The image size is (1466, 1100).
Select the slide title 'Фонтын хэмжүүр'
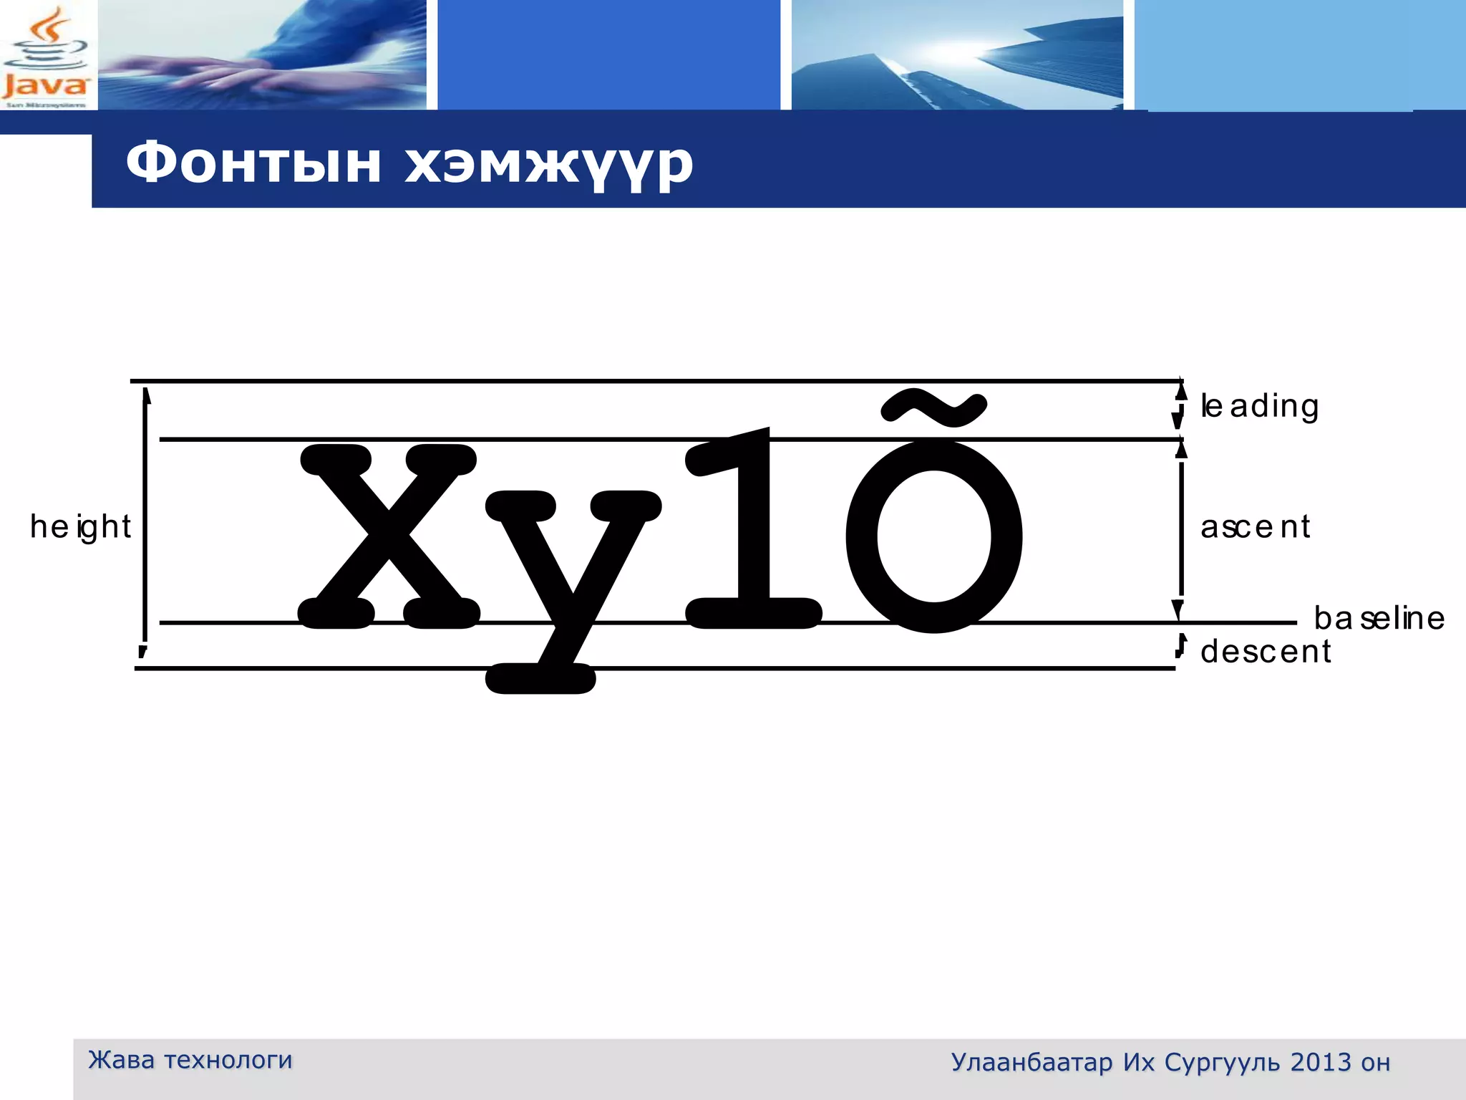point(409,165)
